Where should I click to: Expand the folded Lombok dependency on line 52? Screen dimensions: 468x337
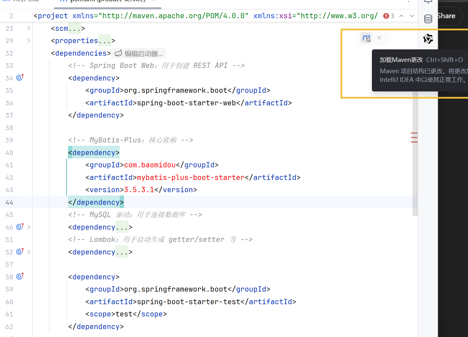click(29, 252)
